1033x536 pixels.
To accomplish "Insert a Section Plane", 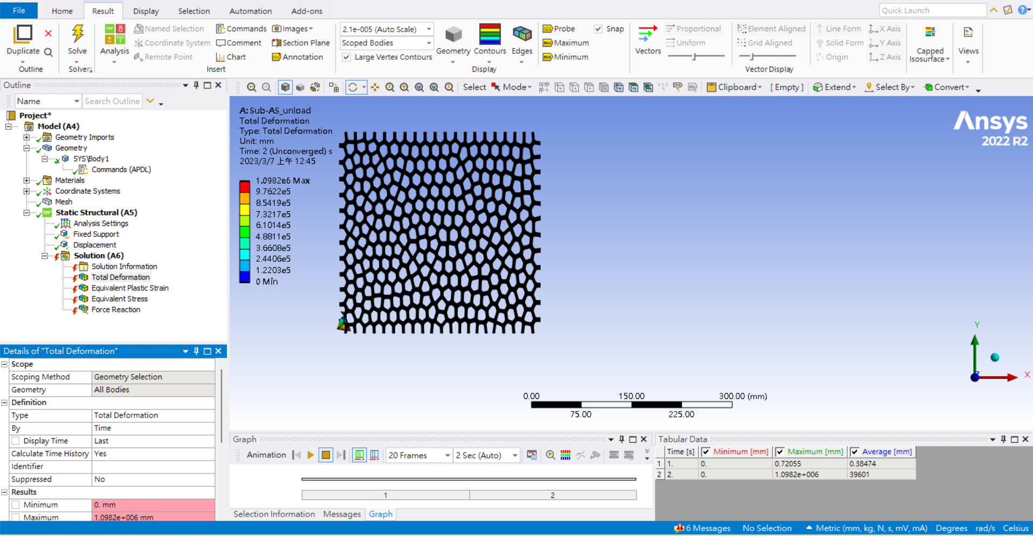I will [301, 43].
